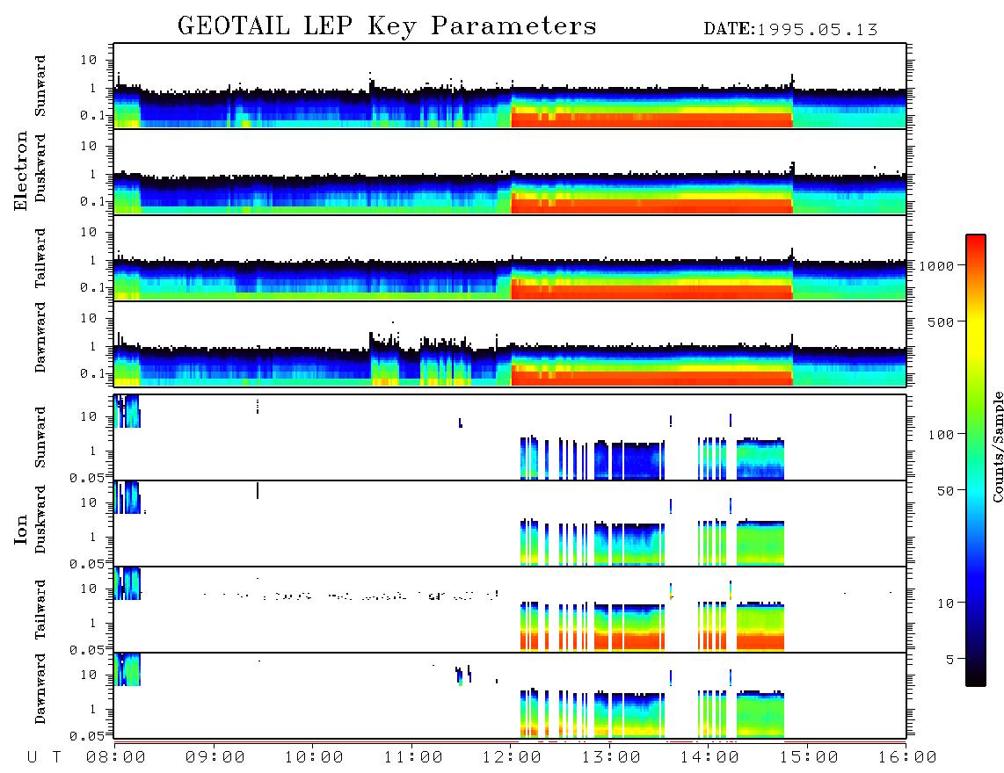
Task: Click the 'GEOTAIL LEP Key Parameters' title
Action: pos(387,25)
